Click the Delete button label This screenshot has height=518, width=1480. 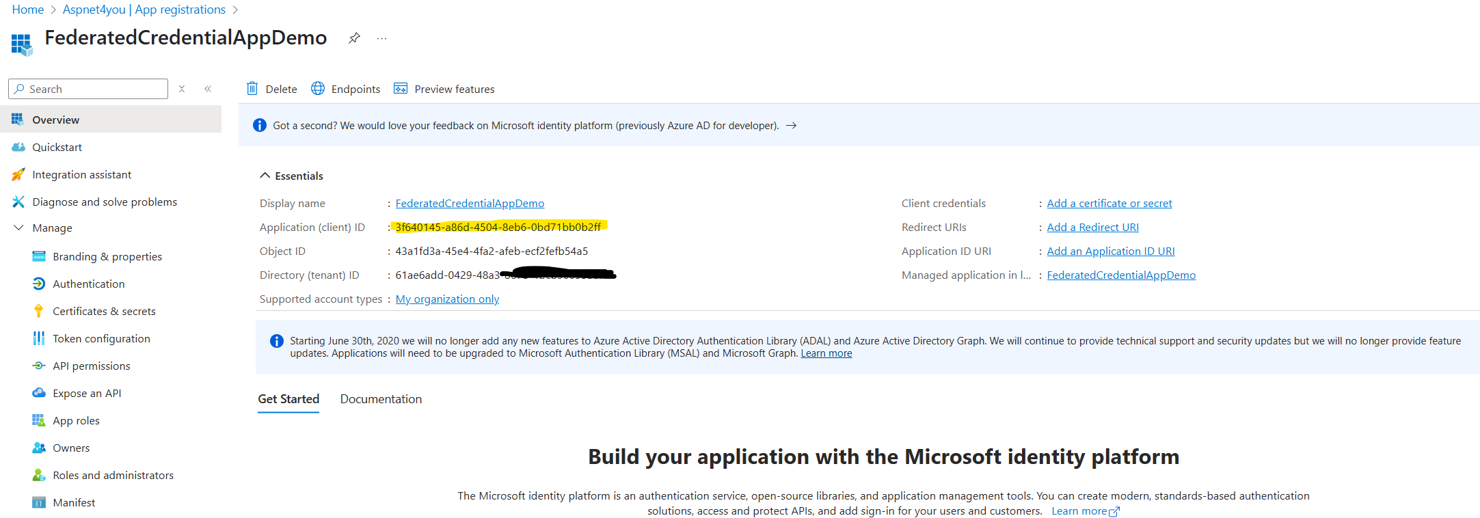(x=281, y=89)
